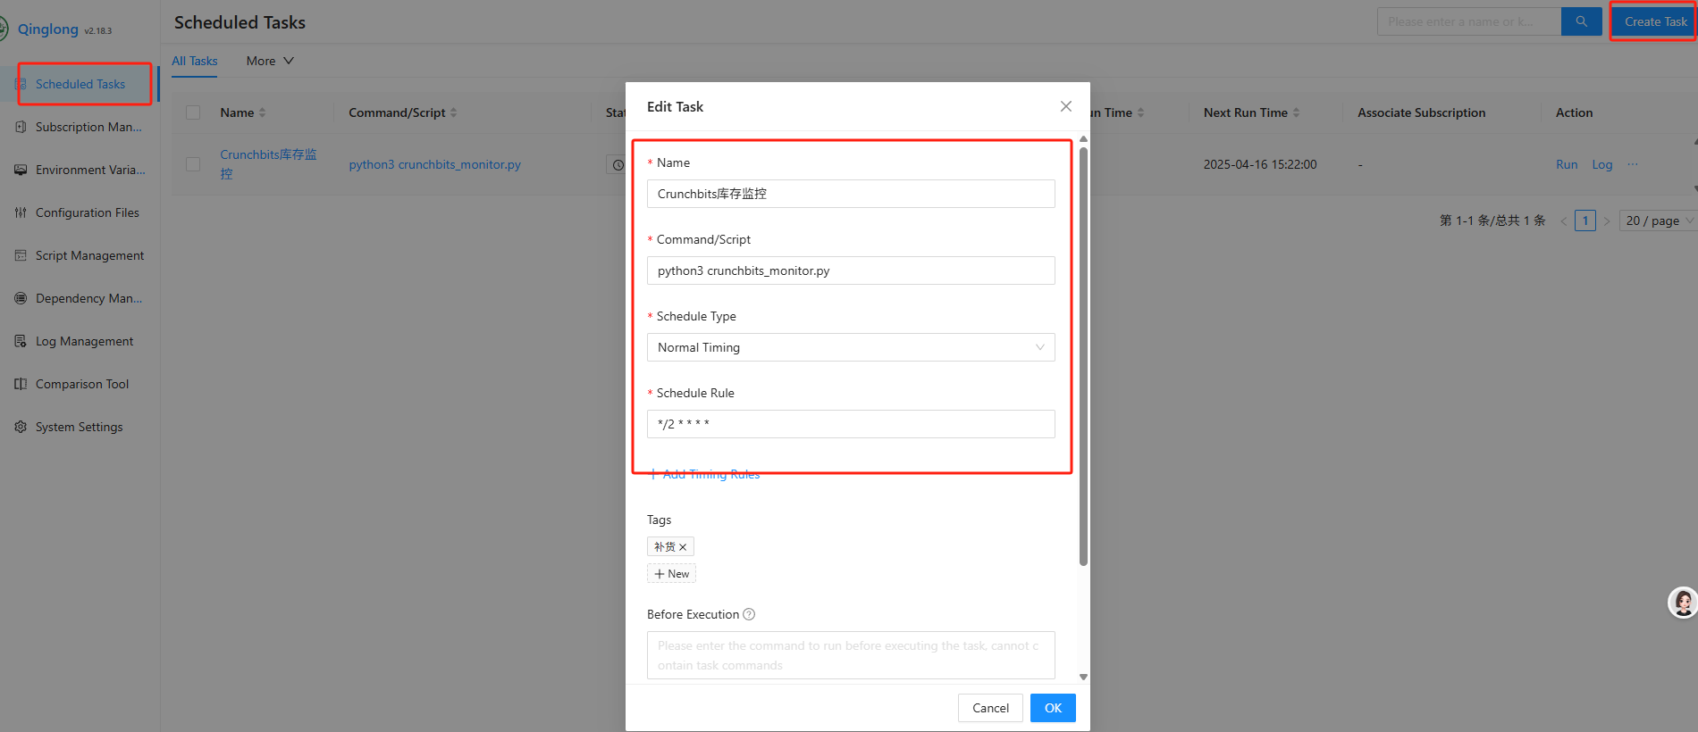Select the Crunchbits task row checkbox
The image size is (1698, 732).
[193, 164]
